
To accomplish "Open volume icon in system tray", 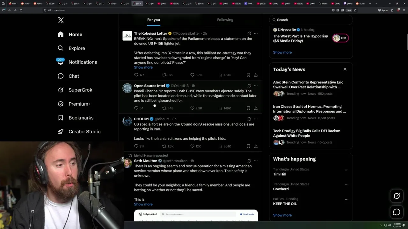I will 389,225.
